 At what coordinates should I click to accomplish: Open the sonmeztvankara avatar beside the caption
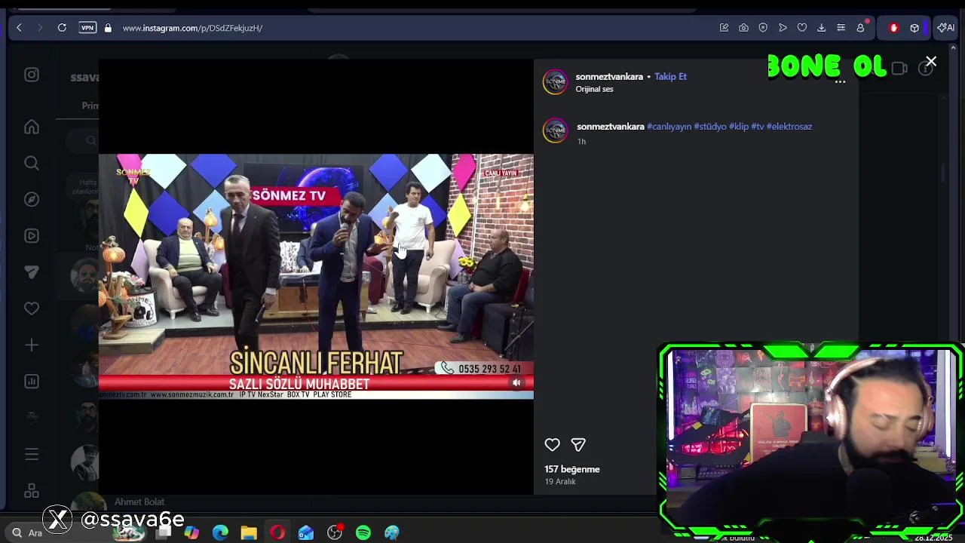pos(556,130)
